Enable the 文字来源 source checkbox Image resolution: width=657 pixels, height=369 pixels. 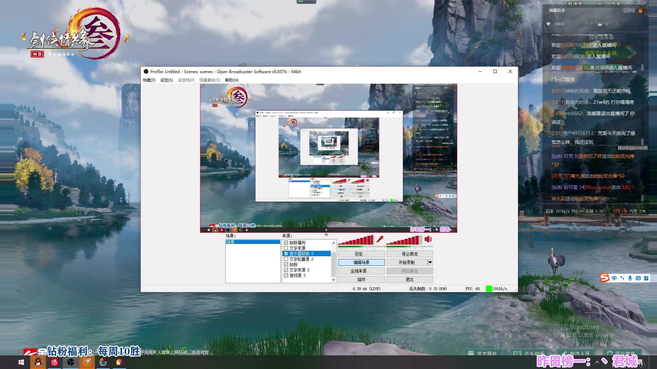286,248
